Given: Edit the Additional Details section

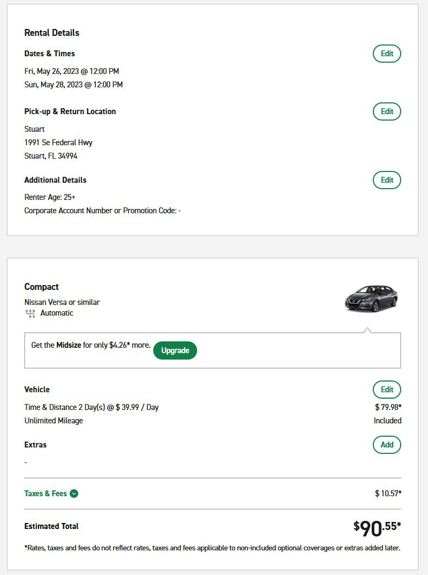Looking at the screenshot, I should tap(387, 180).
